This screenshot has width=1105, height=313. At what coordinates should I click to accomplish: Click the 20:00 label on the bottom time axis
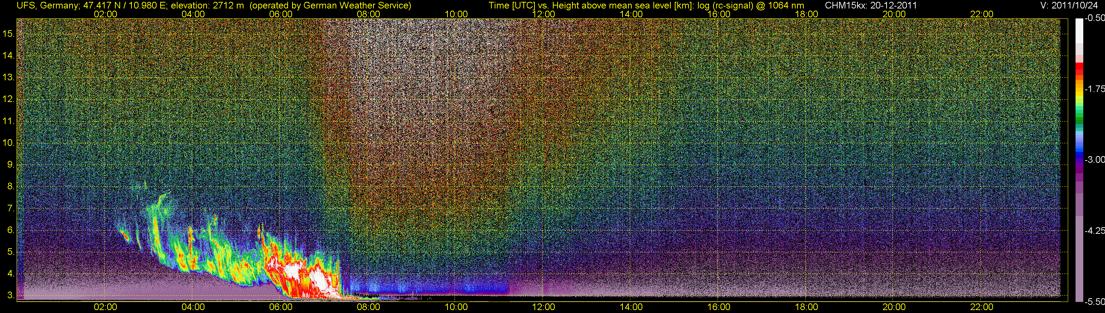click(x=894, y=307)
